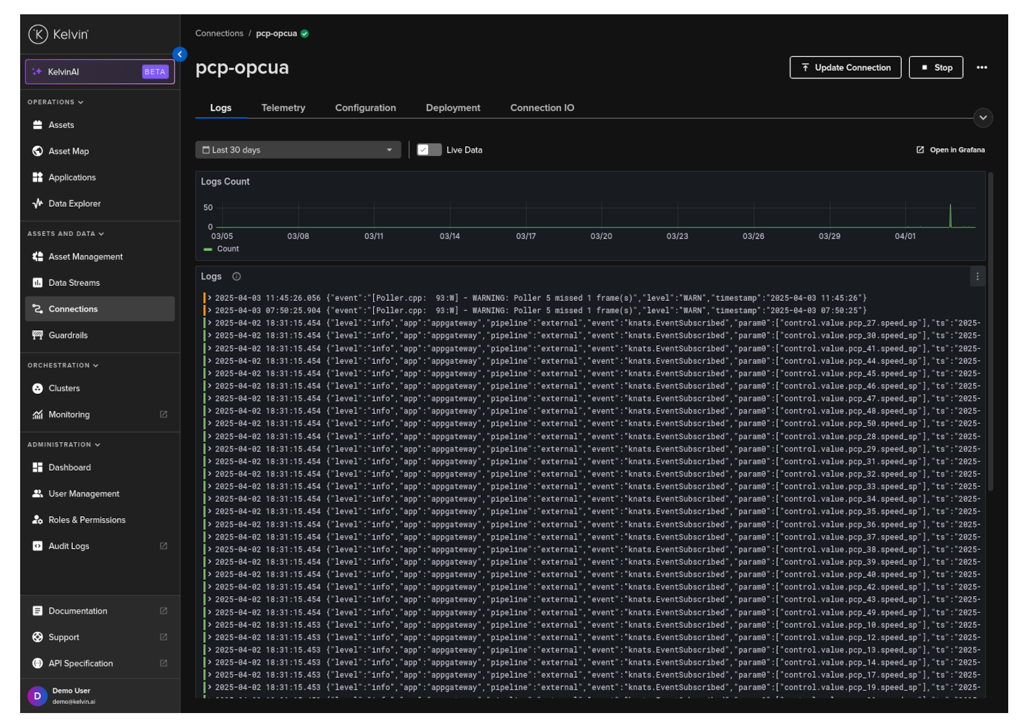The width and height of the screenshot is (1029, 728).
Task: Open Roles & Permissions icon
Action: pyautogui.click(x=38, y=520)
